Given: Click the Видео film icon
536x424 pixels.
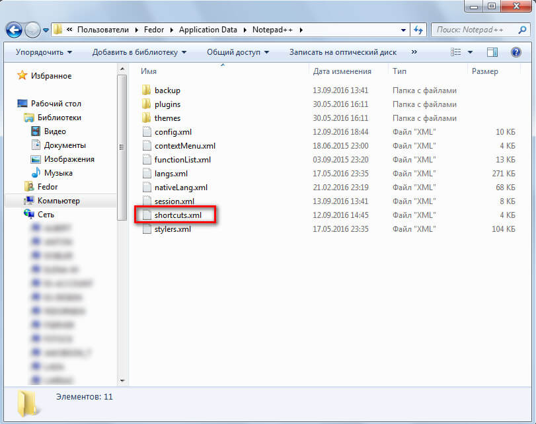Looking at the screenshot, I should pyautogui.click(x=36, y=131).
